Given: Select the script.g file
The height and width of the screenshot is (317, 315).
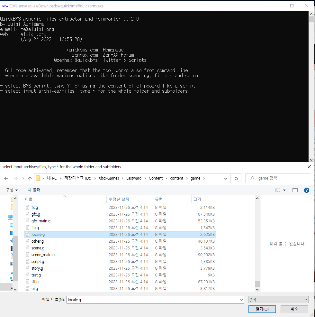Looking at the screenshot, I should (120, 261).
